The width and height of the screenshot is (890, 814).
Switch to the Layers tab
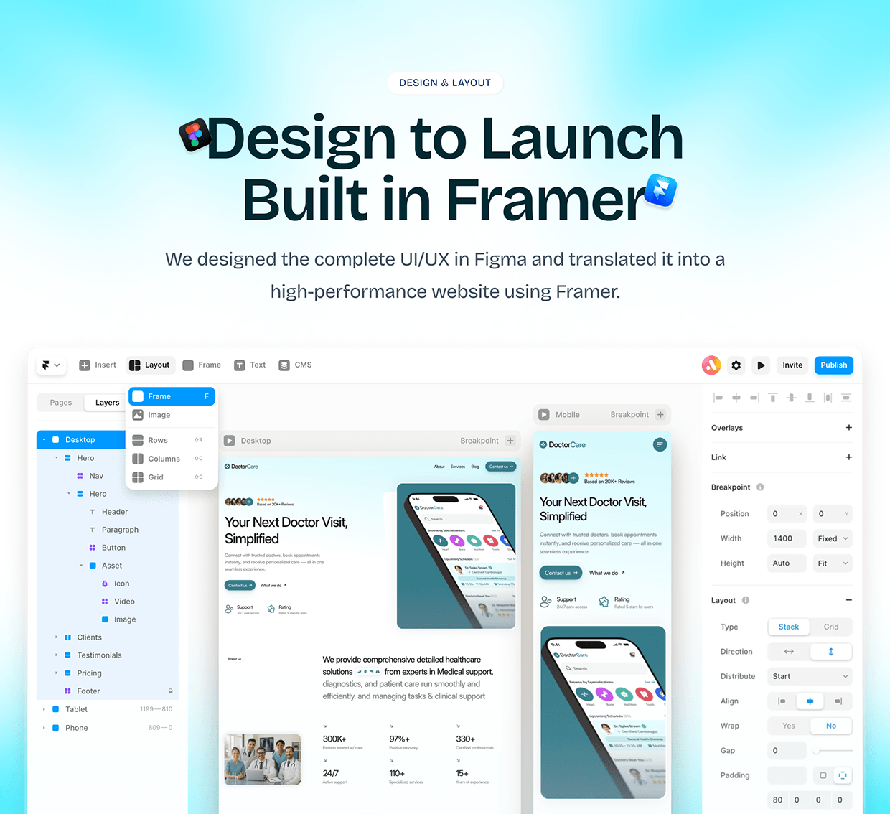[x=108, y=403]
